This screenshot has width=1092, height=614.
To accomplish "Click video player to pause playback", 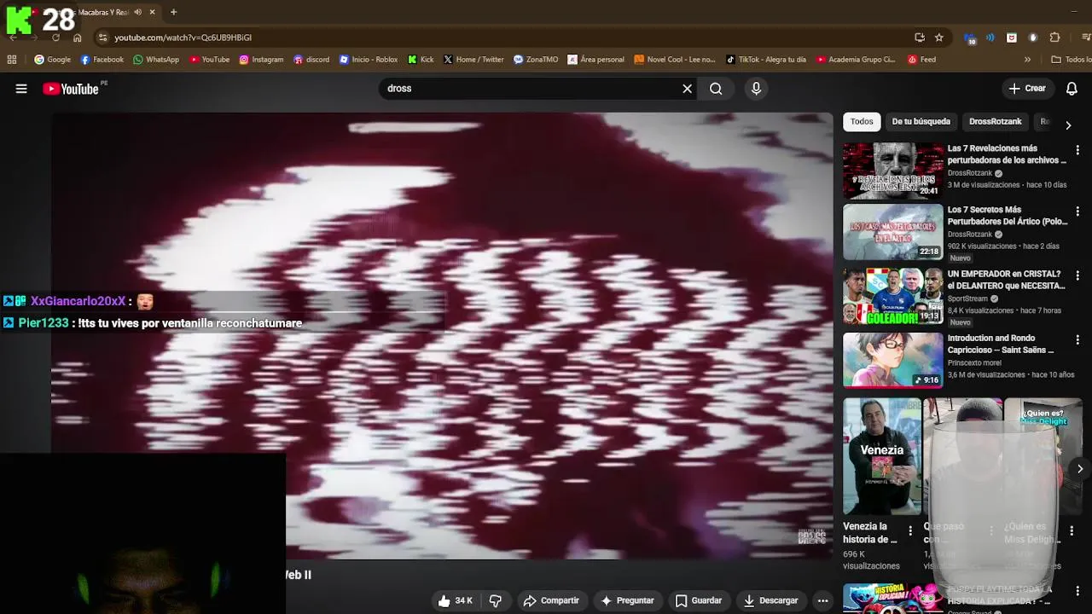I will click(x=442, y=336).
